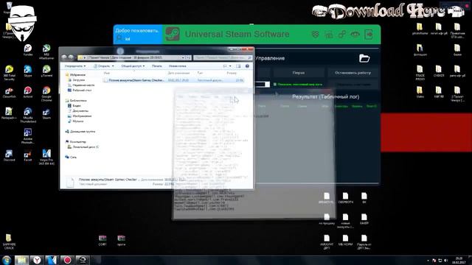Viewport: 472px width, 265px height.
Task: Open the Общий доступ dropdown in Explorer
Action: pos(133,66)
